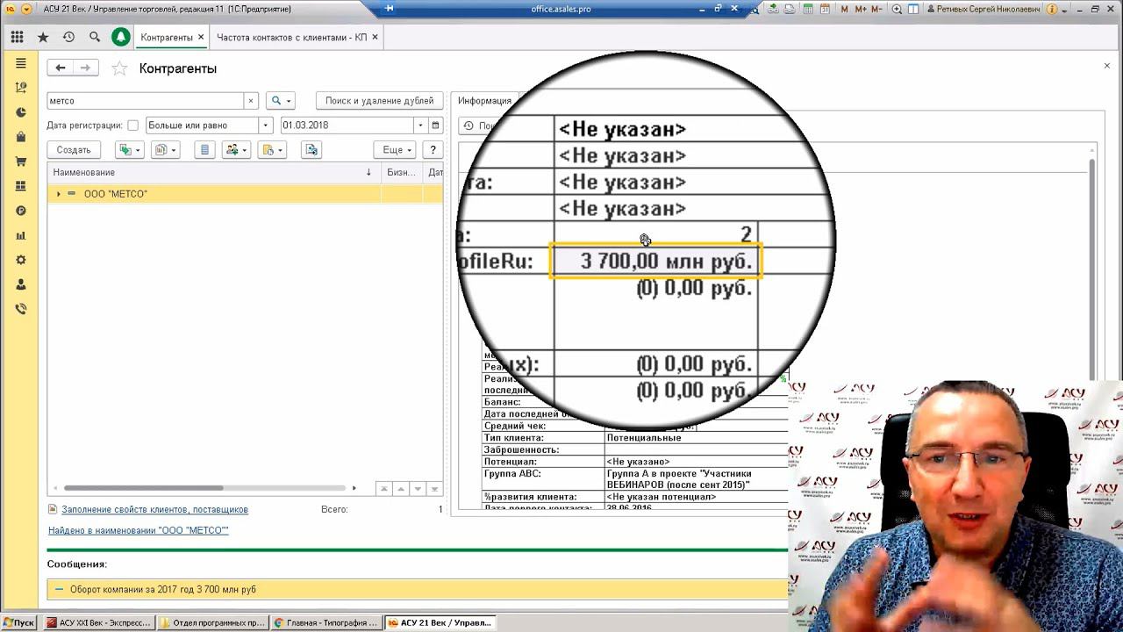Toggle the Дата регистрации checkbox
The image size is (1123, 632).
(x=133, y=126)
